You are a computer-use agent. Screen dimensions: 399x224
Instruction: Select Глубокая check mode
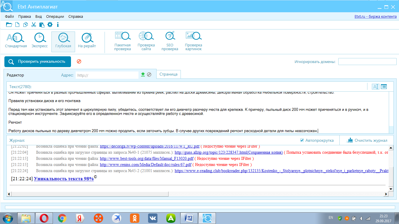[x=63, y=42]
